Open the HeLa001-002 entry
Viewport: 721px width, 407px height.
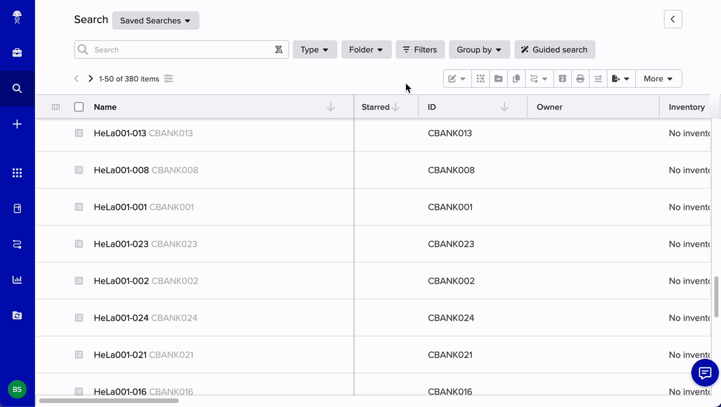pos(121,280)
